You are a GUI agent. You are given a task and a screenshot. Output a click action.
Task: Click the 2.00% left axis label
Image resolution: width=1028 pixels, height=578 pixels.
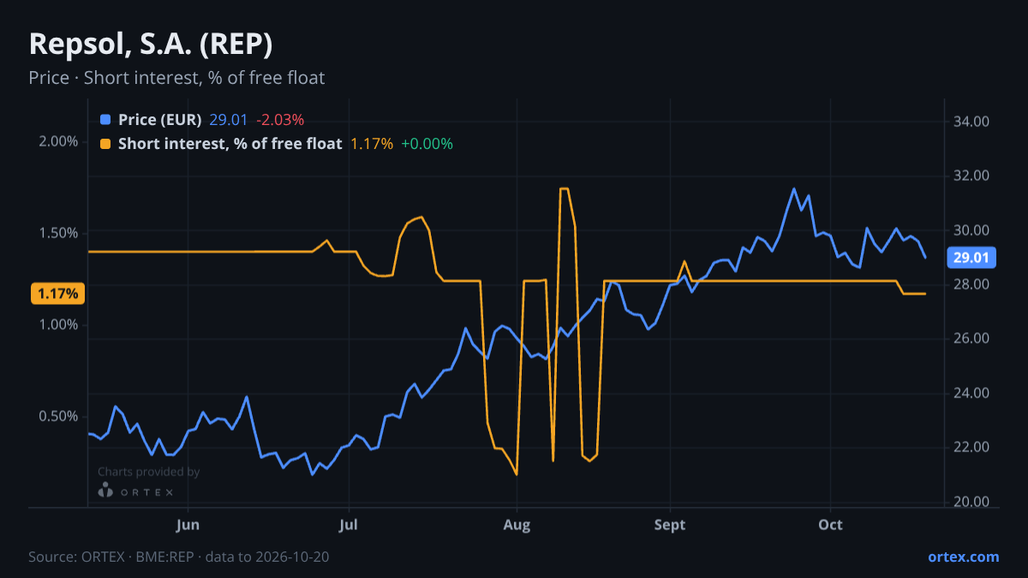58,141
